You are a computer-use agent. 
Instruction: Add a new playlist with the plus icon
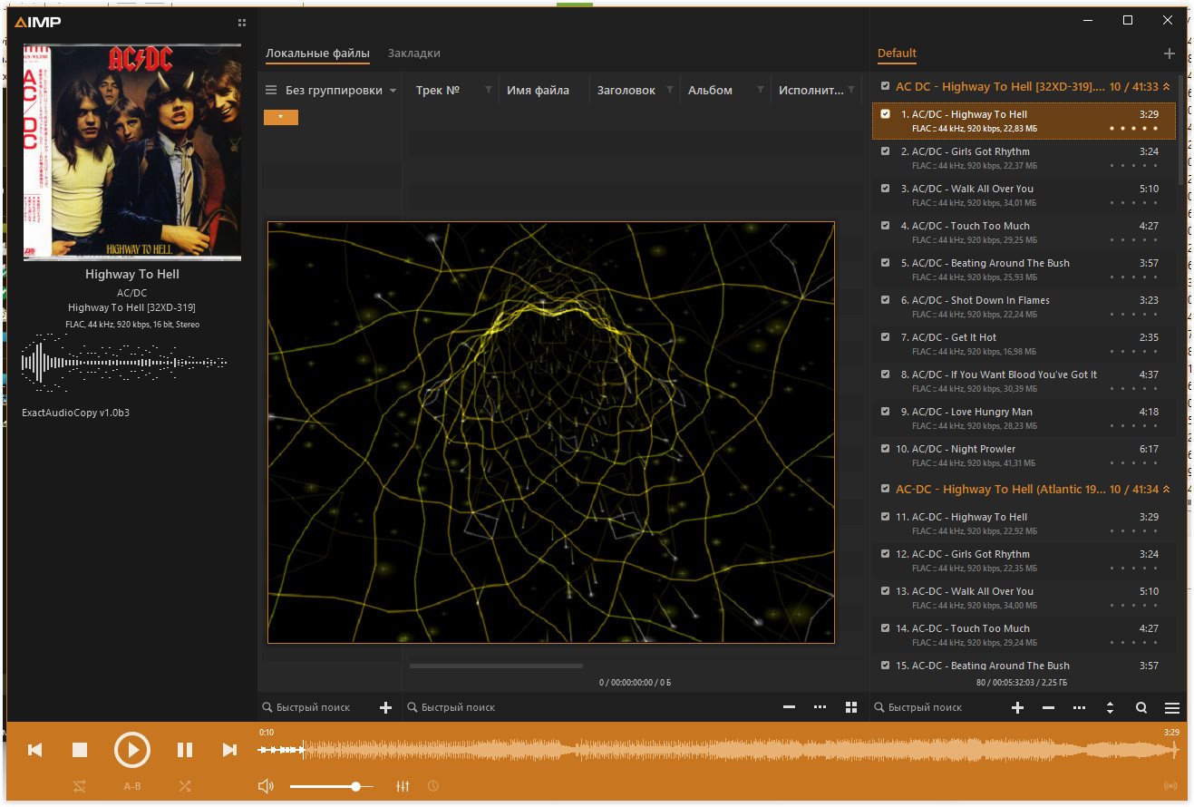1170,53
